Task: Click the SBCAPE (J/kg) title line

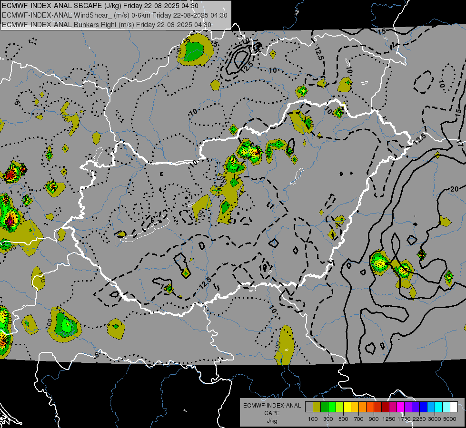Action: pyautogui.click(x=100, y=6)
